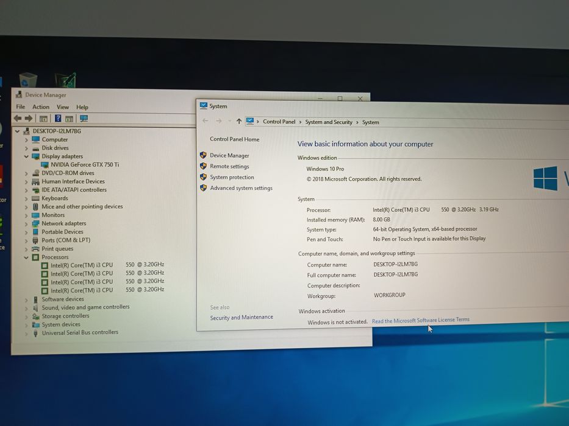The width and height of the screenshot is (569, 426).
Task: Expand the Disk drives category
Action: coord(26,148)
